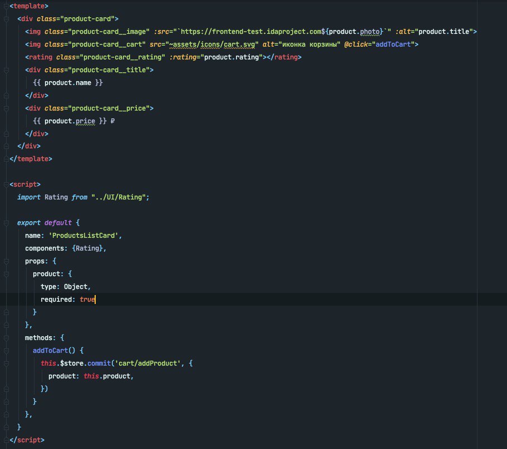Click fold marker at closing </script> tag
507x449 pixels.
6,440
